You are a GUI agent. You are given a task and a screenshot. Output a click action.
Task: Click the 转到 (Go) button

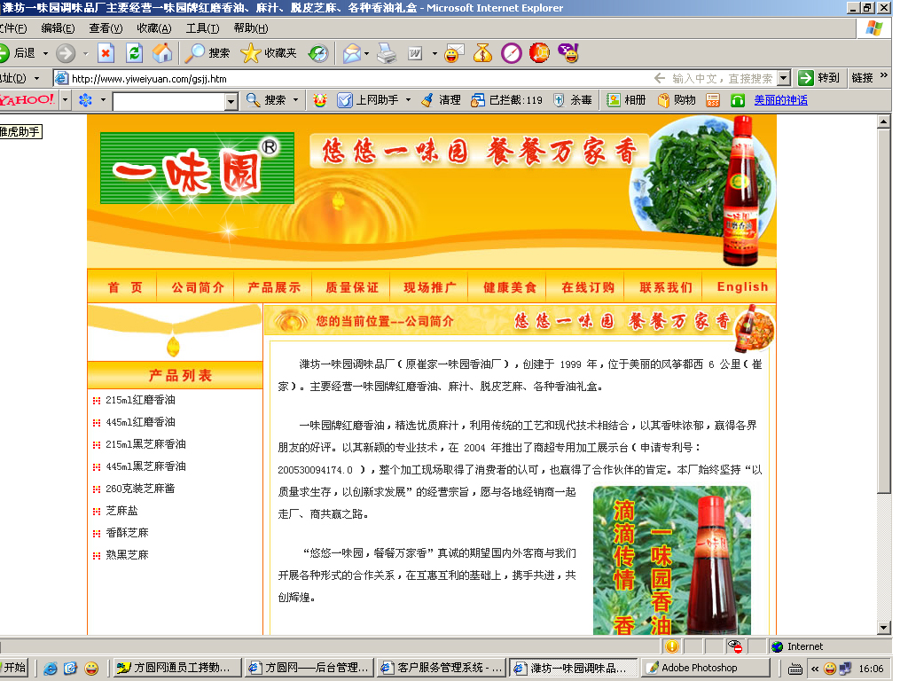point(819,78)
